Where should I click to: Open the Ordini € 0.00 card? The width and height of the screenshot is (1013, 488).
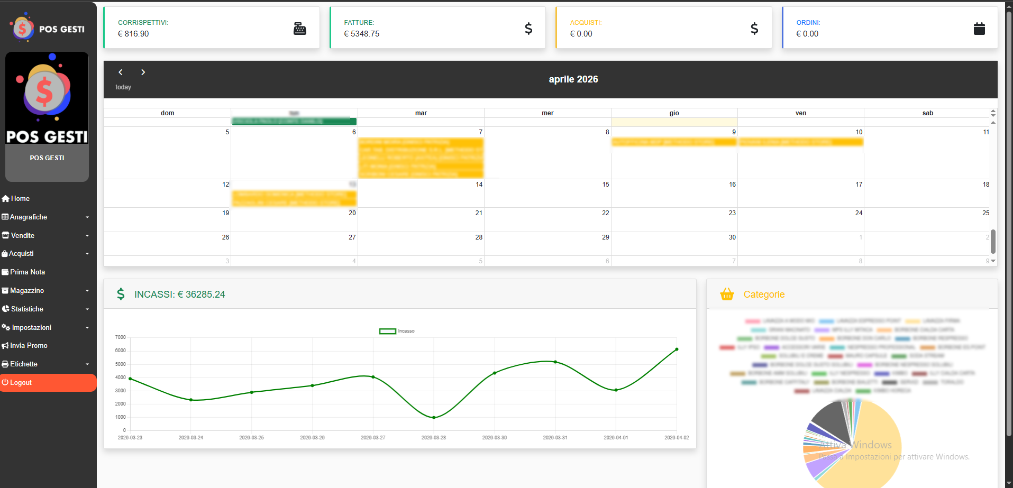[890, 27]
